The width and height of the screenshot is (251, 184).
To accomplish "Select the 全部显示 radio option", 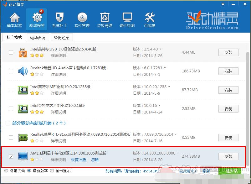I will click(x=52, y=171).
